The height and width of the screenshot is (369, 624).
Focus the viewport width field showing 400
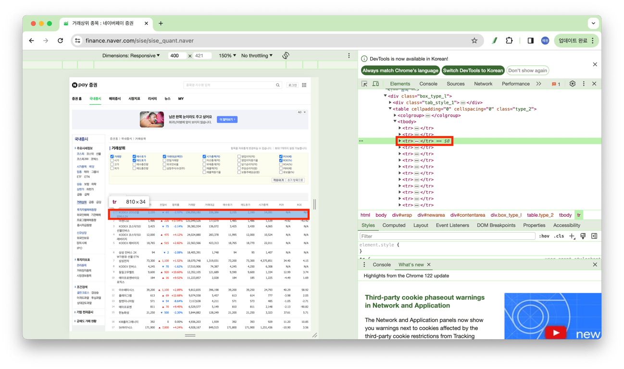pyautogui.click(x=177, y=56)
